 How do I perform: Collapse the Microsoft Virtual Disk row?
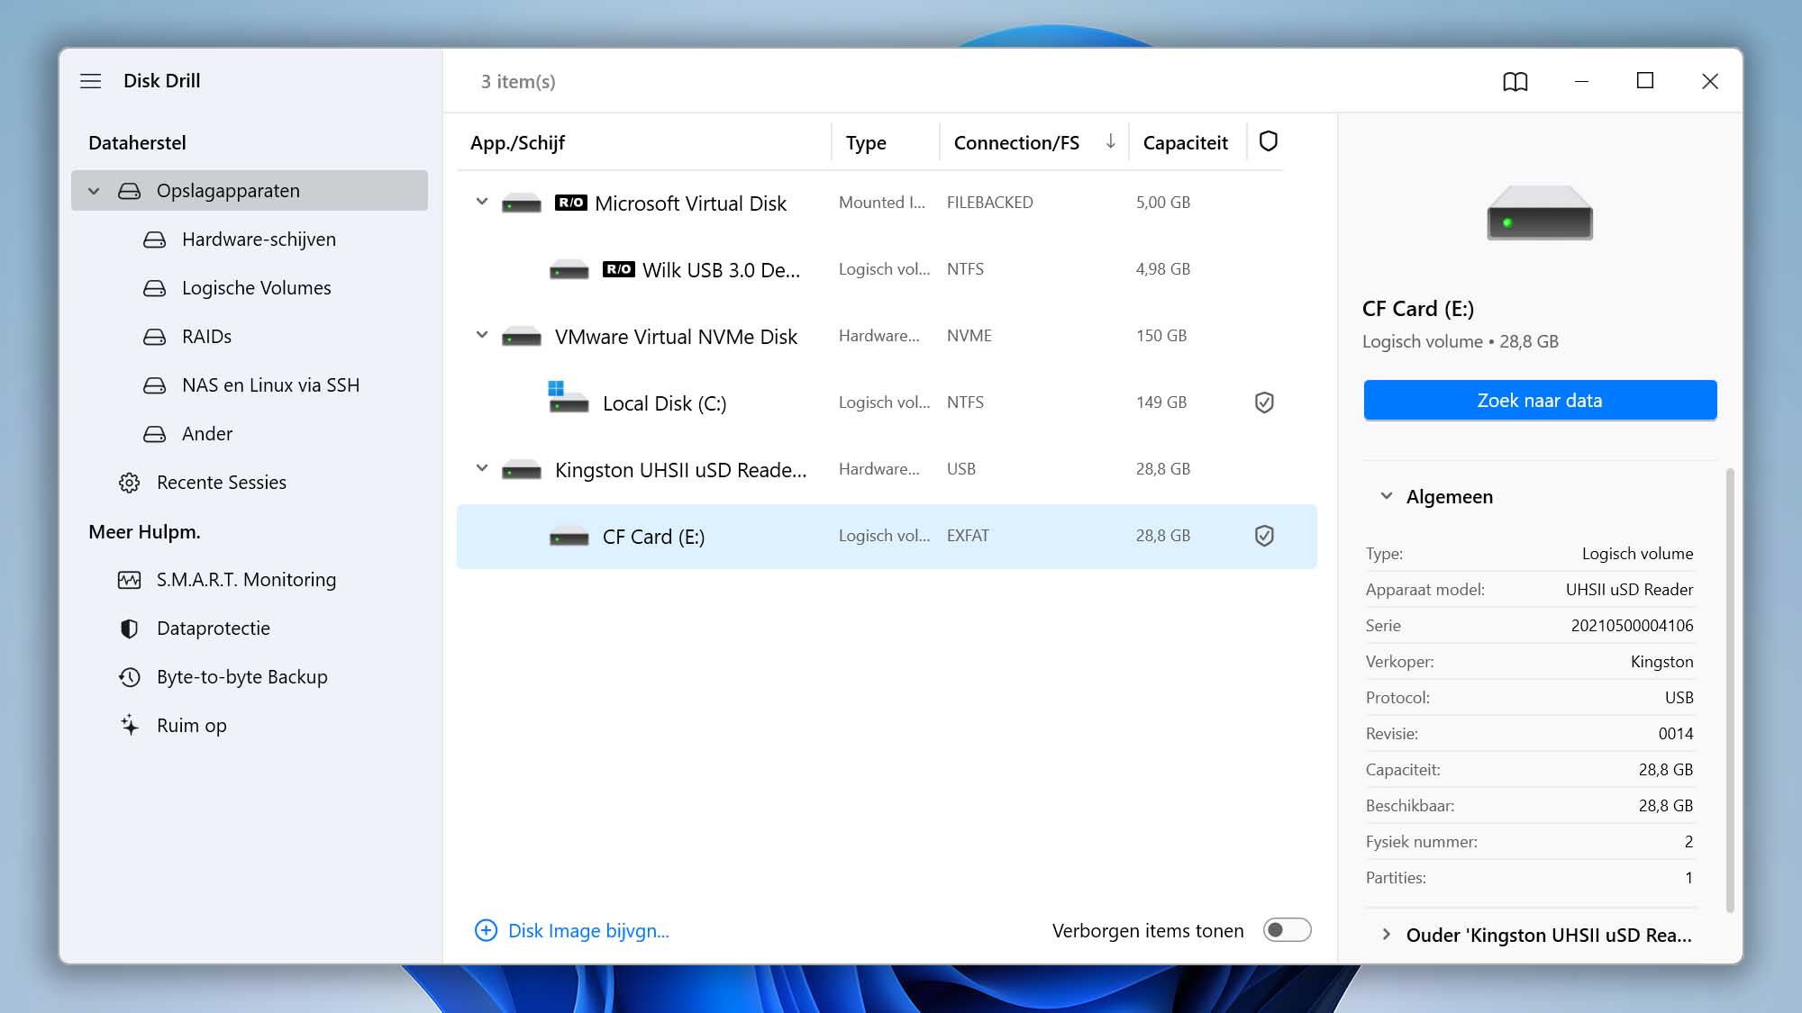click(482, 202)
